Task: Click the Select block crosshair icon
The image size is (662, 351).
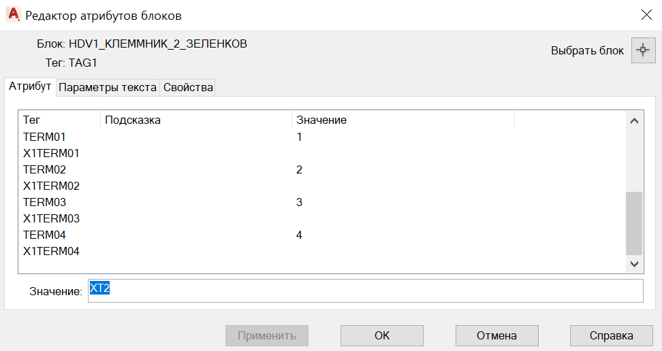Action: [x=643, y=50]
